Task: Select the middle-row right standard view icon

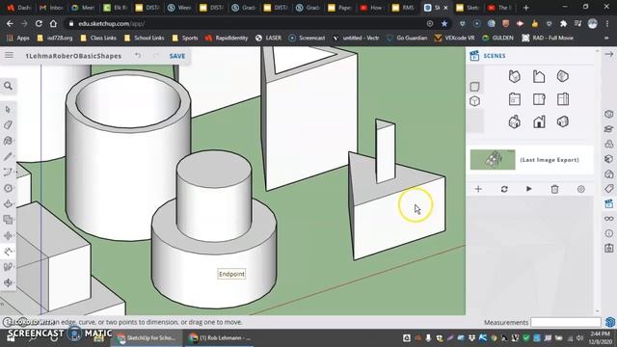Action: (563, 99)
